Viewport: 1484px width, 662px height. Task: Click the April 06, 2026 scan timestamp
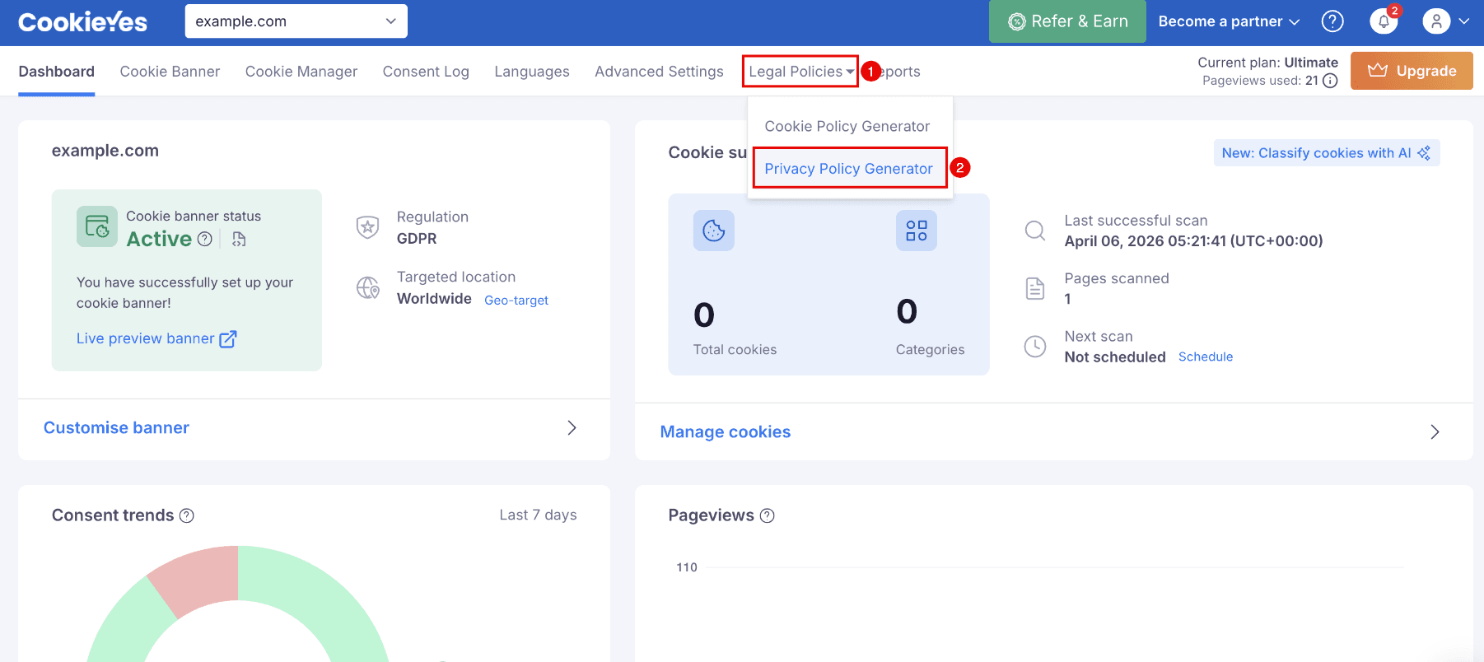pos(1193,241)
